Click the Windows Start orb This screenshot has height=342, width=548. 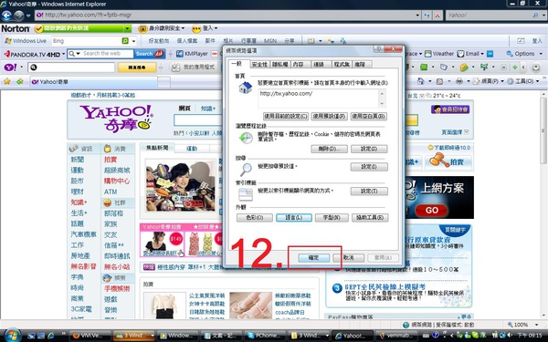12,335
